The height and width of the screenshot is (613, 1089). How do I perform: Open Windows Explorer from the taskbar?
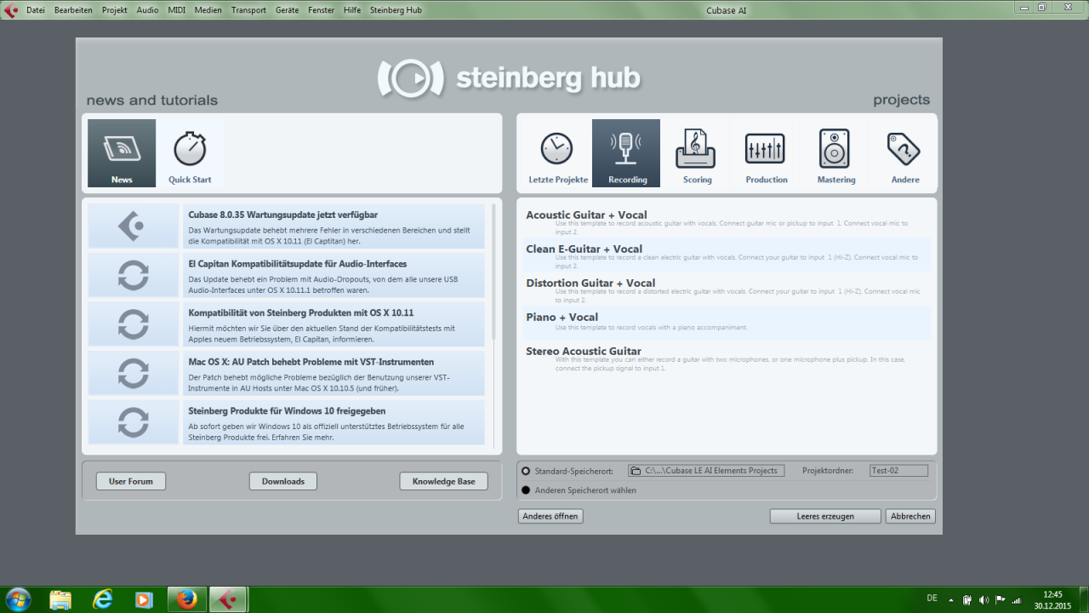click(x=60, y=599)
